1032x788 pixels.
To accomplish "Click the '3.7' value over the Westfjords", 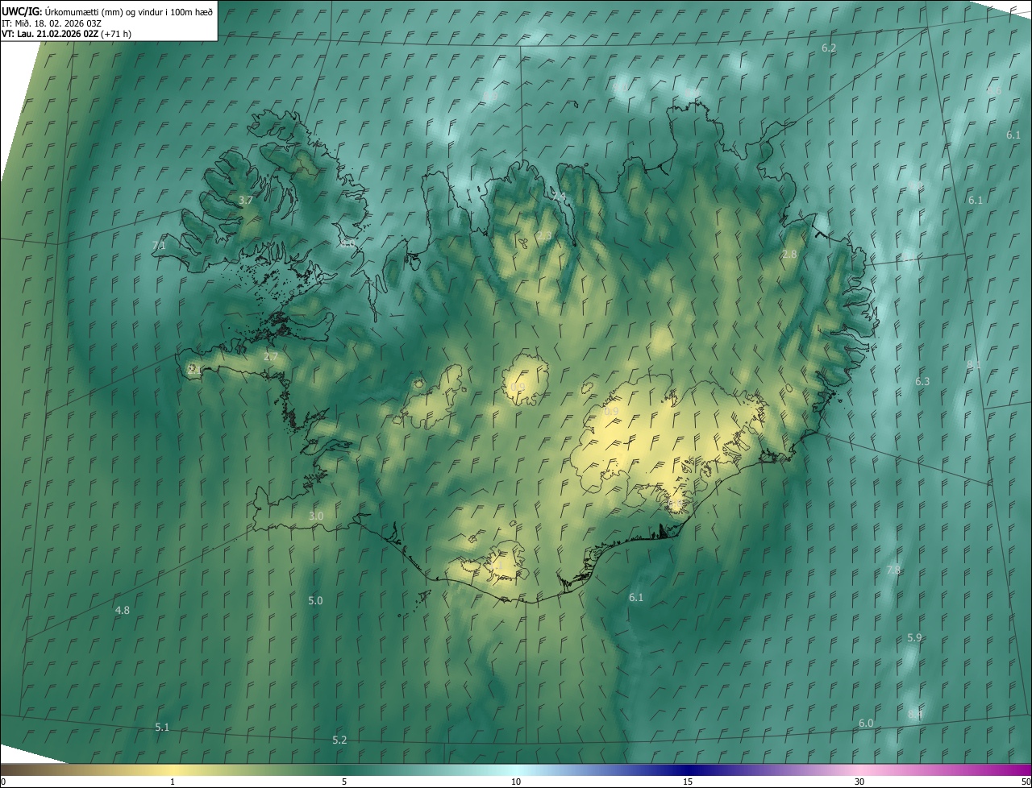I will pyautogui.click(x=246, y=200).
